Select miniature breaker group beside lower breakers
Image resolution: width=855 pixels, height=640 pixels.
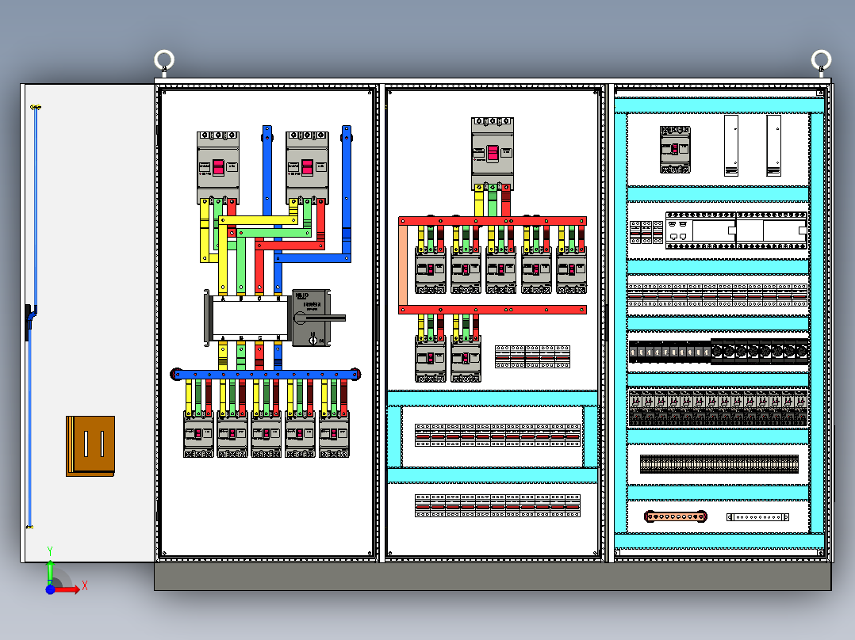[532, 356]
